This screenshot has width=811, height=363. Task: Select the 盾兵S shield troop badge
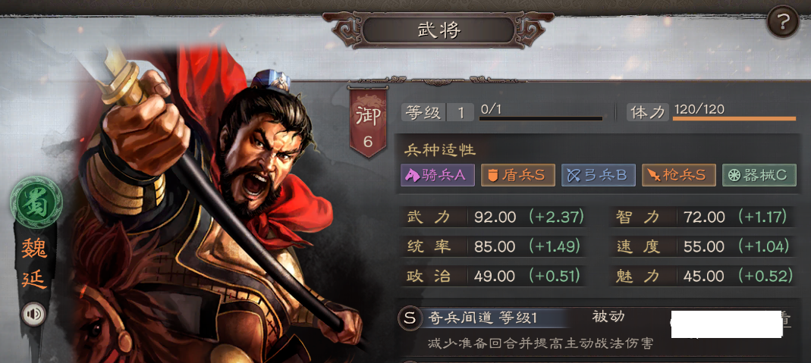point(517,176)
